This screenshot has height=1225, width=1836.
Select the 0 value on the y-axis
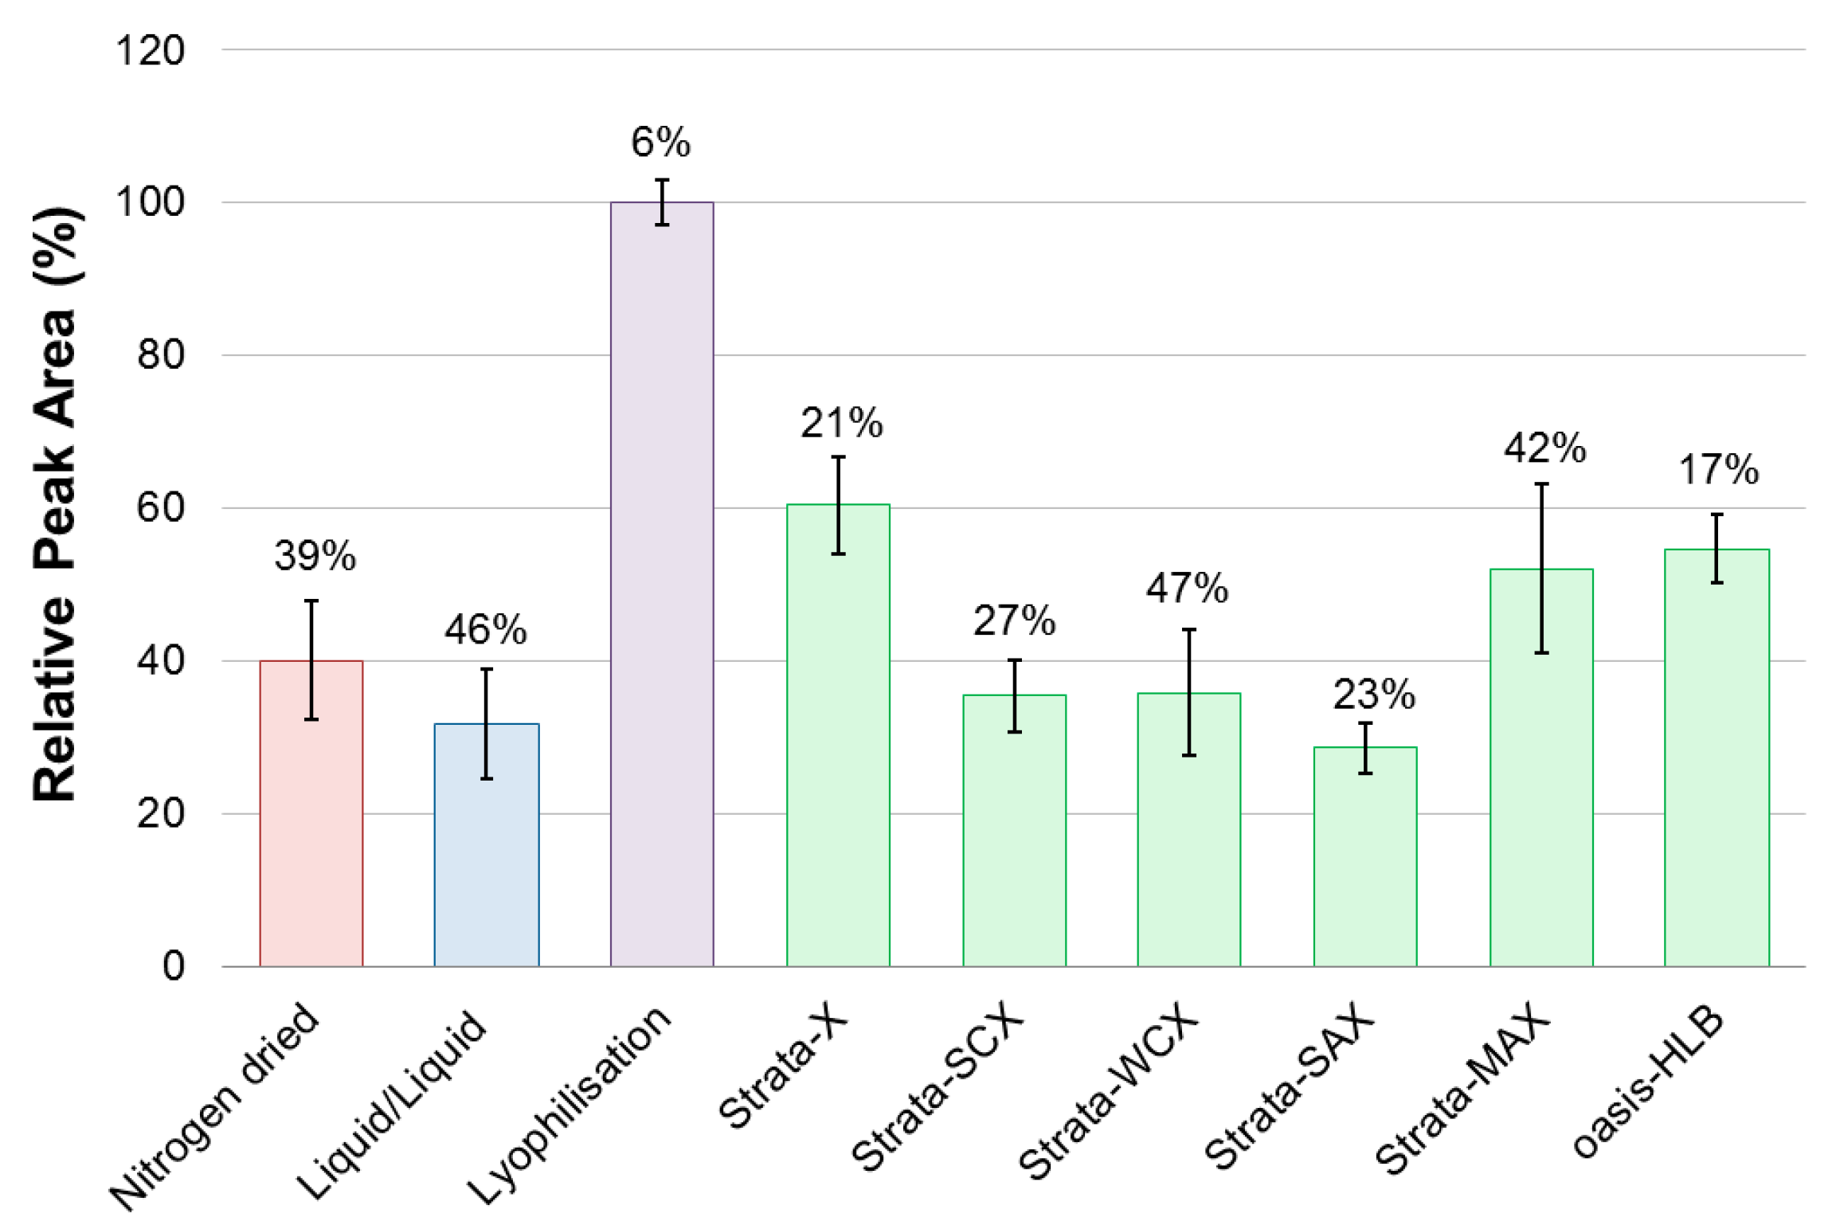(x=173, y=966)
